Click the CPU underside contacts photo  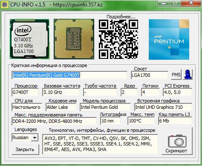point(74,39)
